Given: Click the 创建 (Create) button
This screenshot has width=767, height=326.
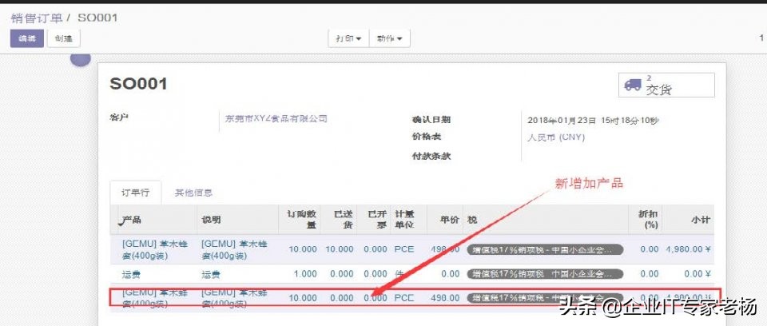Looking at the screenshot, I should (64, 38).
